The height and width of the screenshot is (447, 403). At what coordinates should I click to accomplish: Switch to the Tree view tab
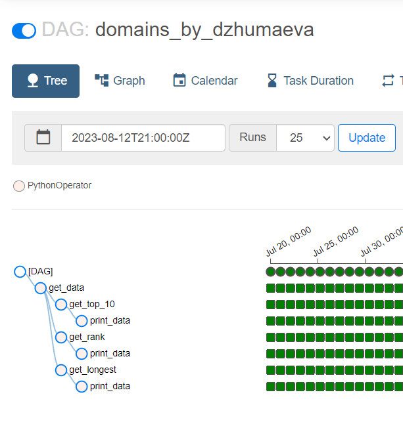pyautogui.click(x=46, y=81)
